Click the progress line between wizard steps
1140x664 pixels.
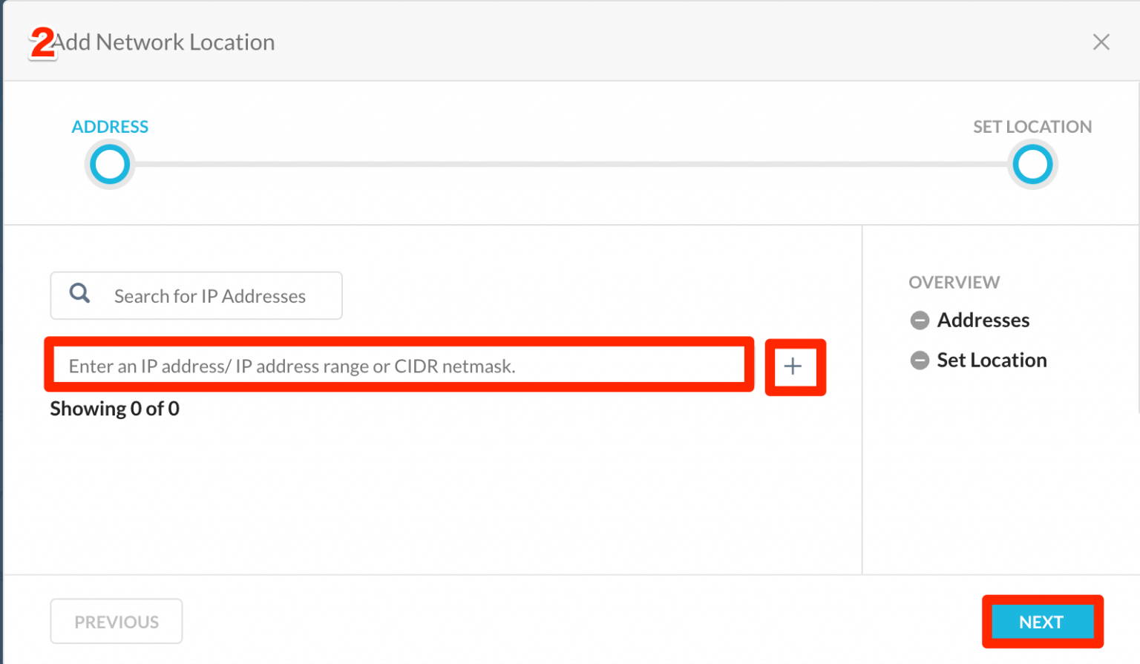(570, 165)
